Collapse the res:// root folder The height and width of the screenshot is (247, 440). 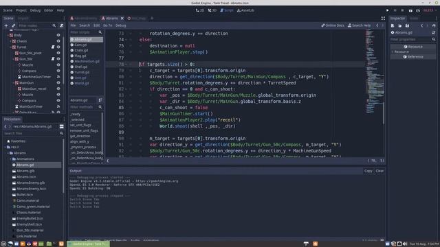[5, 147]
